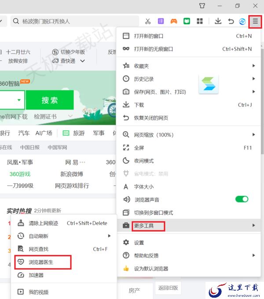The width and height of the screenshot is (264, 299).
Task: Open the search engine dropdown arrow
Action: pos(19,100)
